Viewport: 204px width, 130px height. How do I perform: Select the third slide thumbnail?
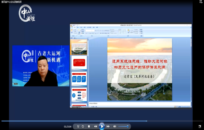79,78
